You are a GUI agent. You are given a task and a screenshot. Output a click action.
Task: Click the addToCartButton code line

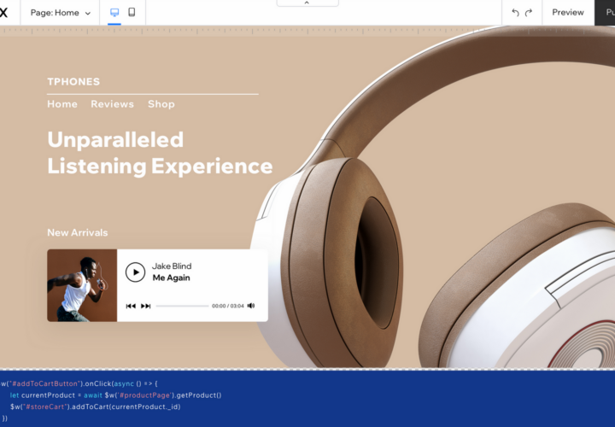[x=79, y=383]
